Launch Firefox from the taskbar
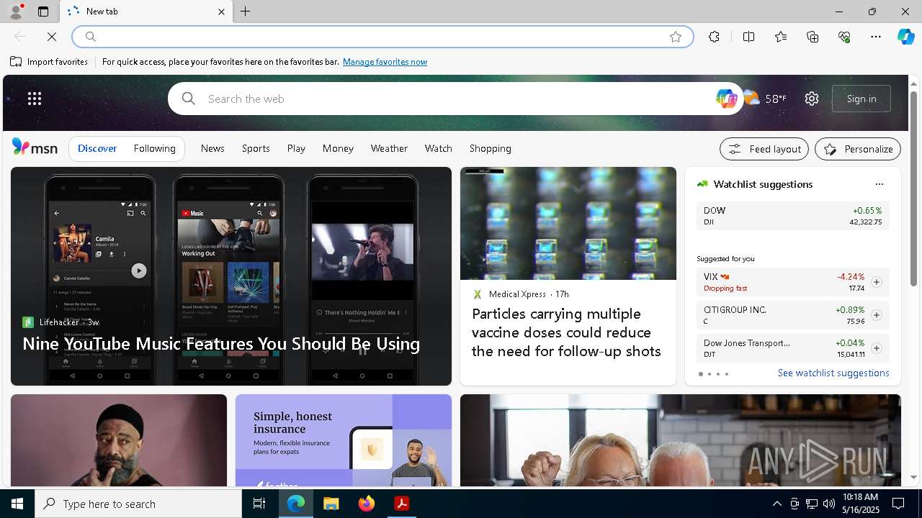922x518 pixels. pyautogui.click(x=367, y=504)
